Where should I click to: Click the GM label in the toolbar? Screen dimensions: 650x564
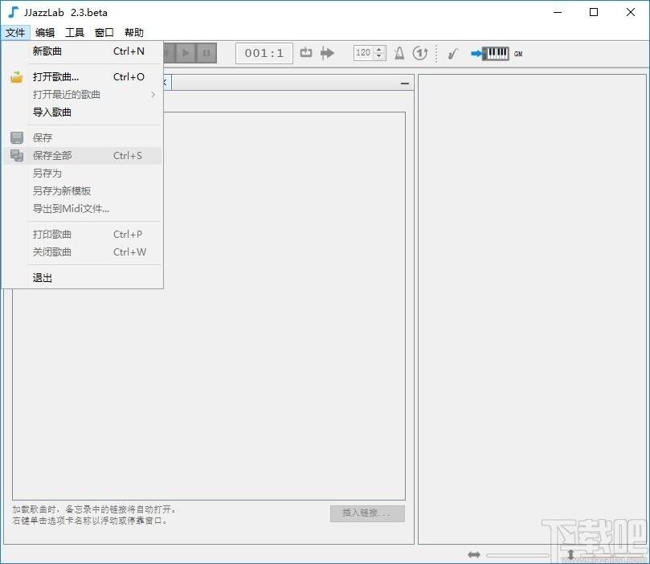(518, 54)
